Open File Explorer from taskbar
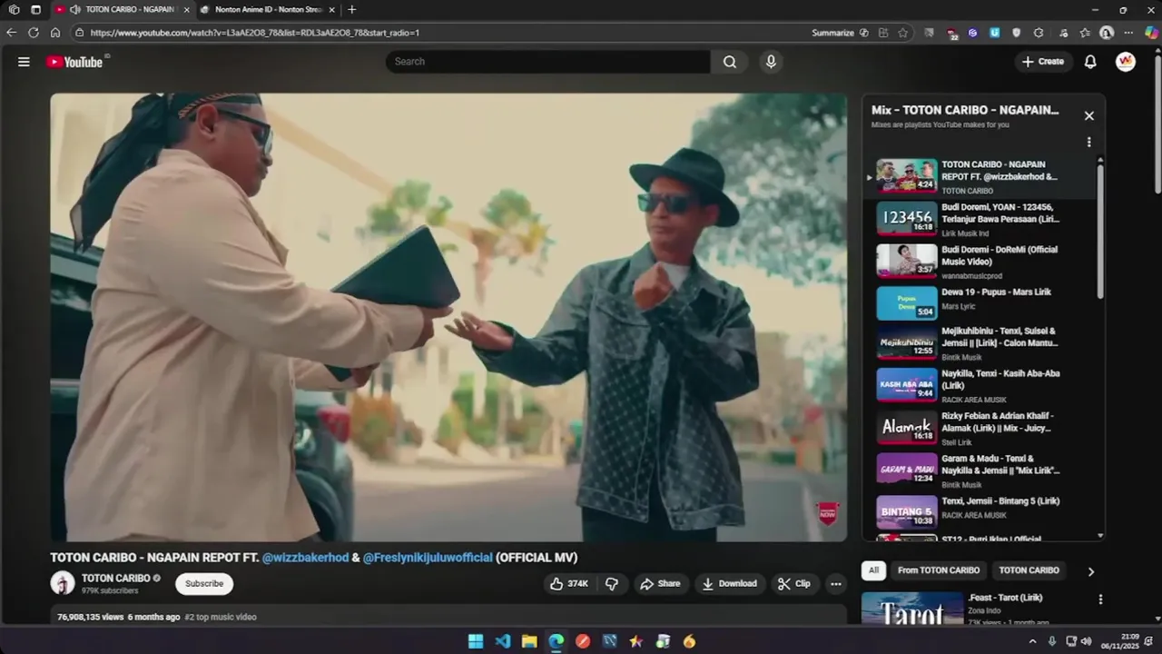This screenshot has width=1162, height=654. (529, 641)
